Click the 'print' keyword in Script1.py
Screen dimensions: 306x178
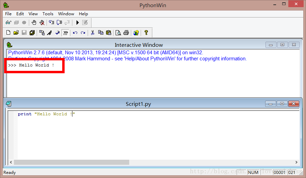[x=24, y=114]
